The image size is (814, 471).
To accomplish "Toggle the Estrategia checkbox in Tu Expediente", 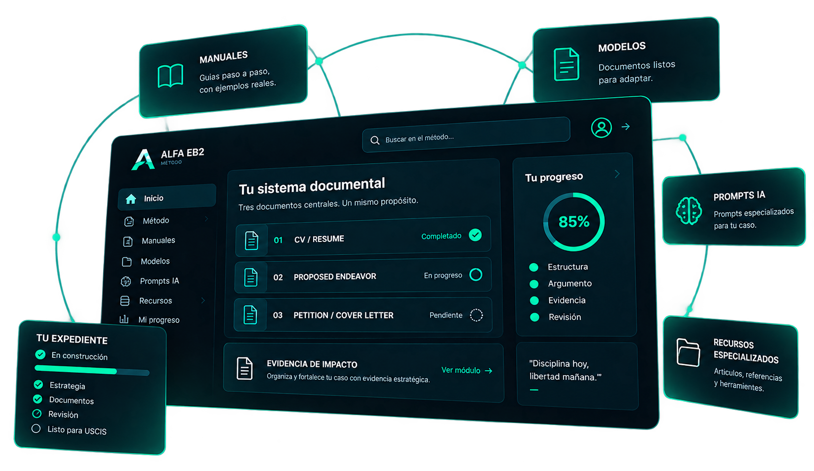I will (38, 384).
